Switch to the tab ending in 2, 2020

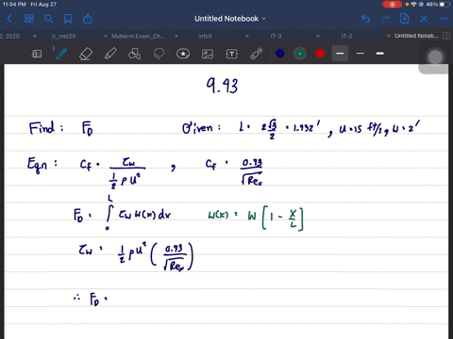(x=9, y=36)
